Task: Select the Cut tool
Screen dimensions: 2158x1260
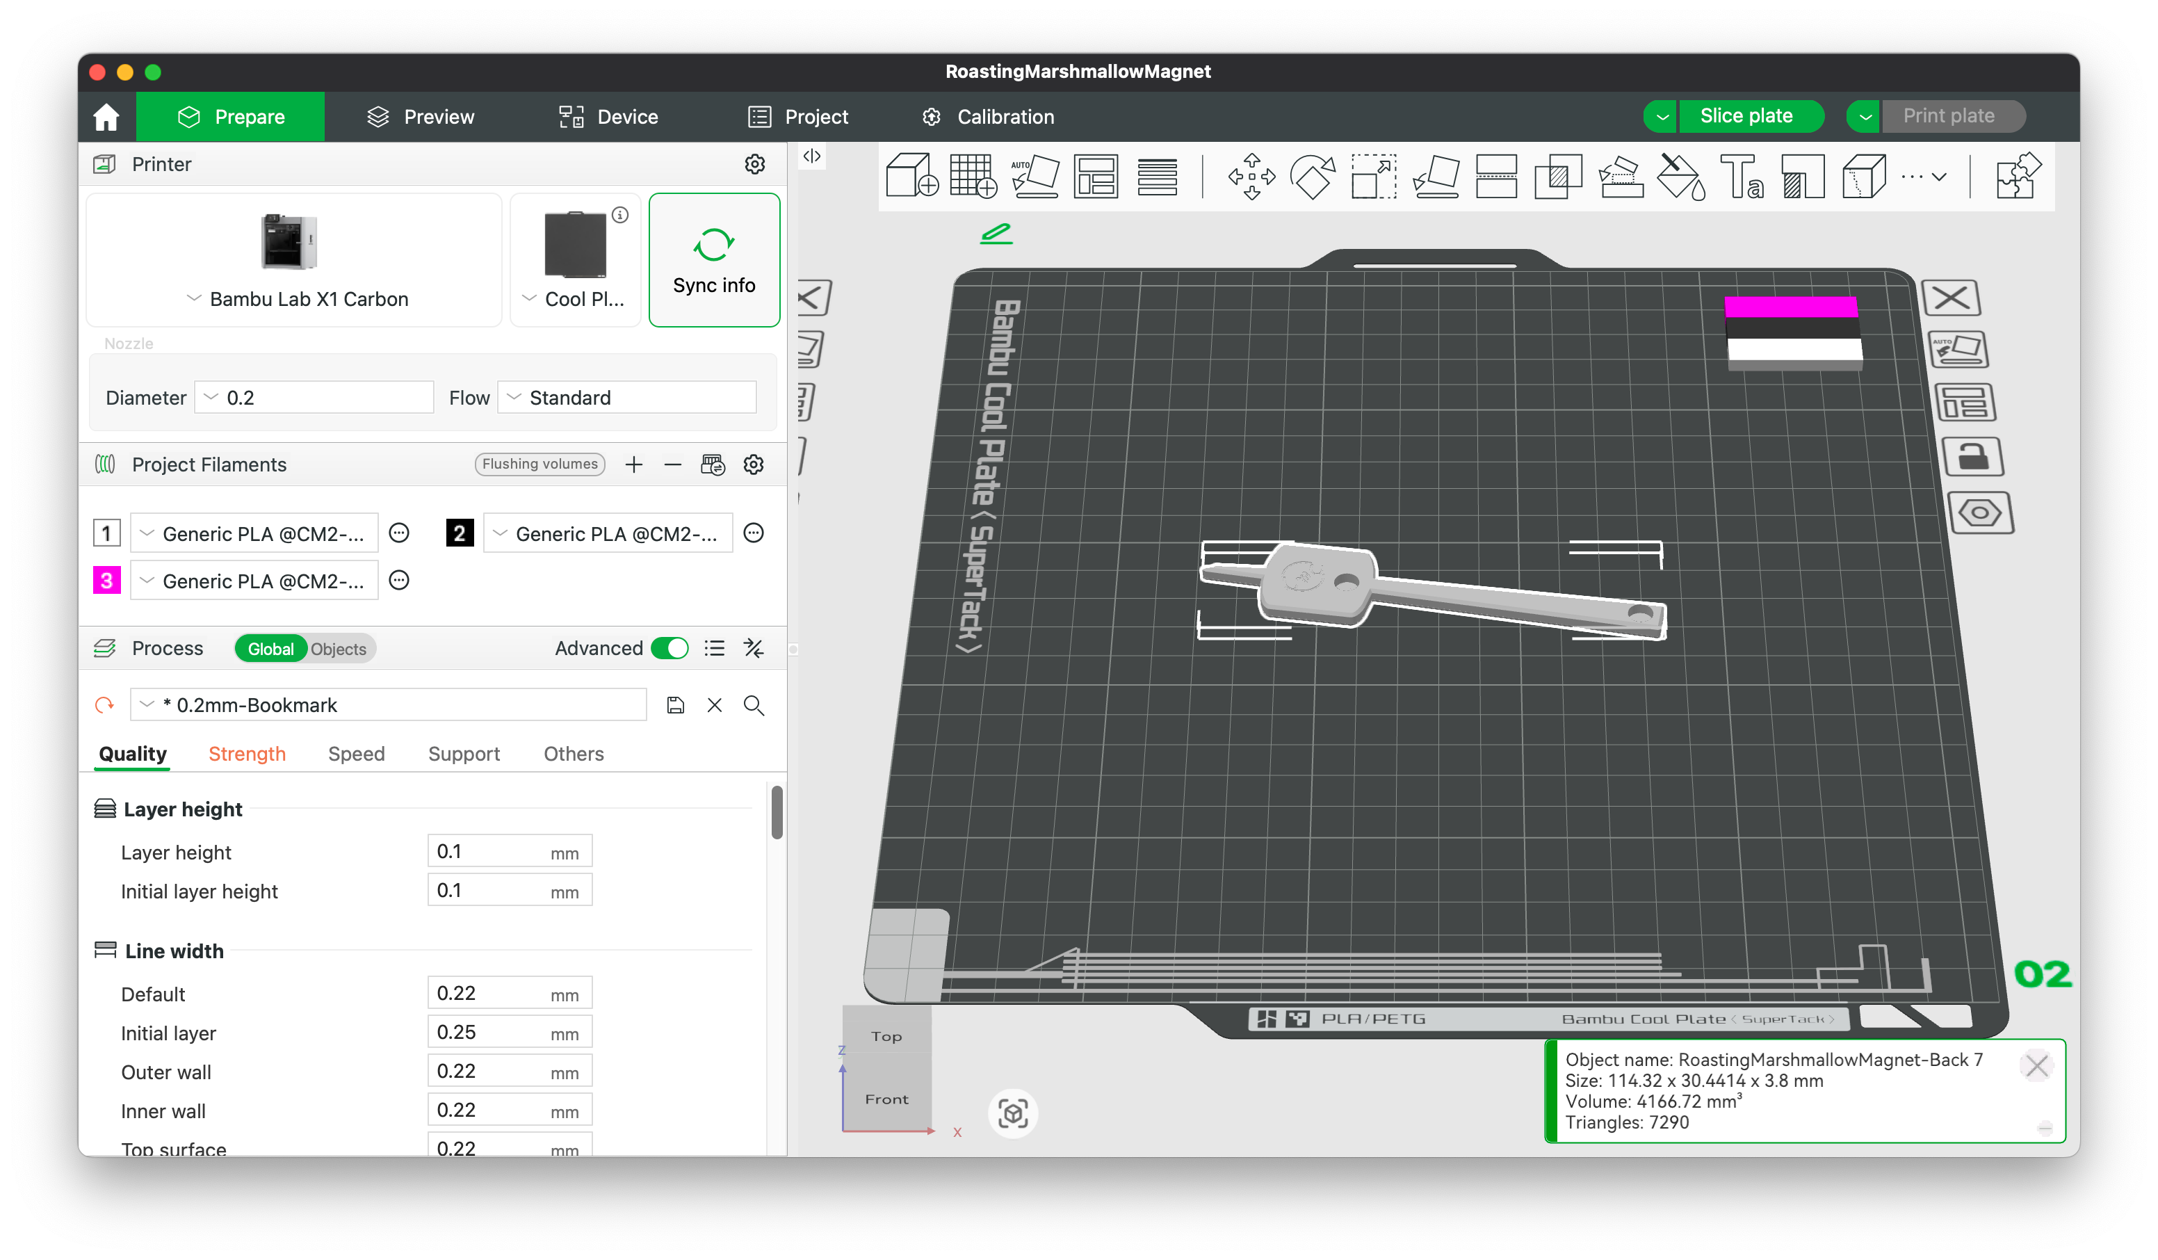Action: coord(1496,176)
